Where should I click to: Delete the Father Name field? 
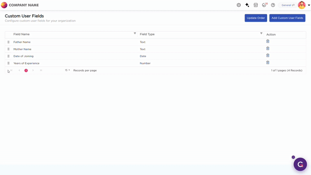(267, 41)
